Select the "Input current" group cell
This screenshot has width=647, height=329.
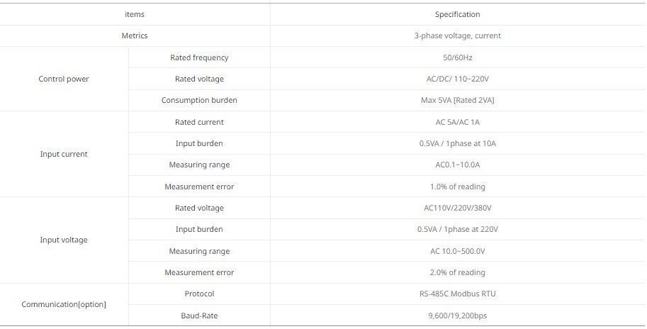pyautogui.click(x=64, y=154)
